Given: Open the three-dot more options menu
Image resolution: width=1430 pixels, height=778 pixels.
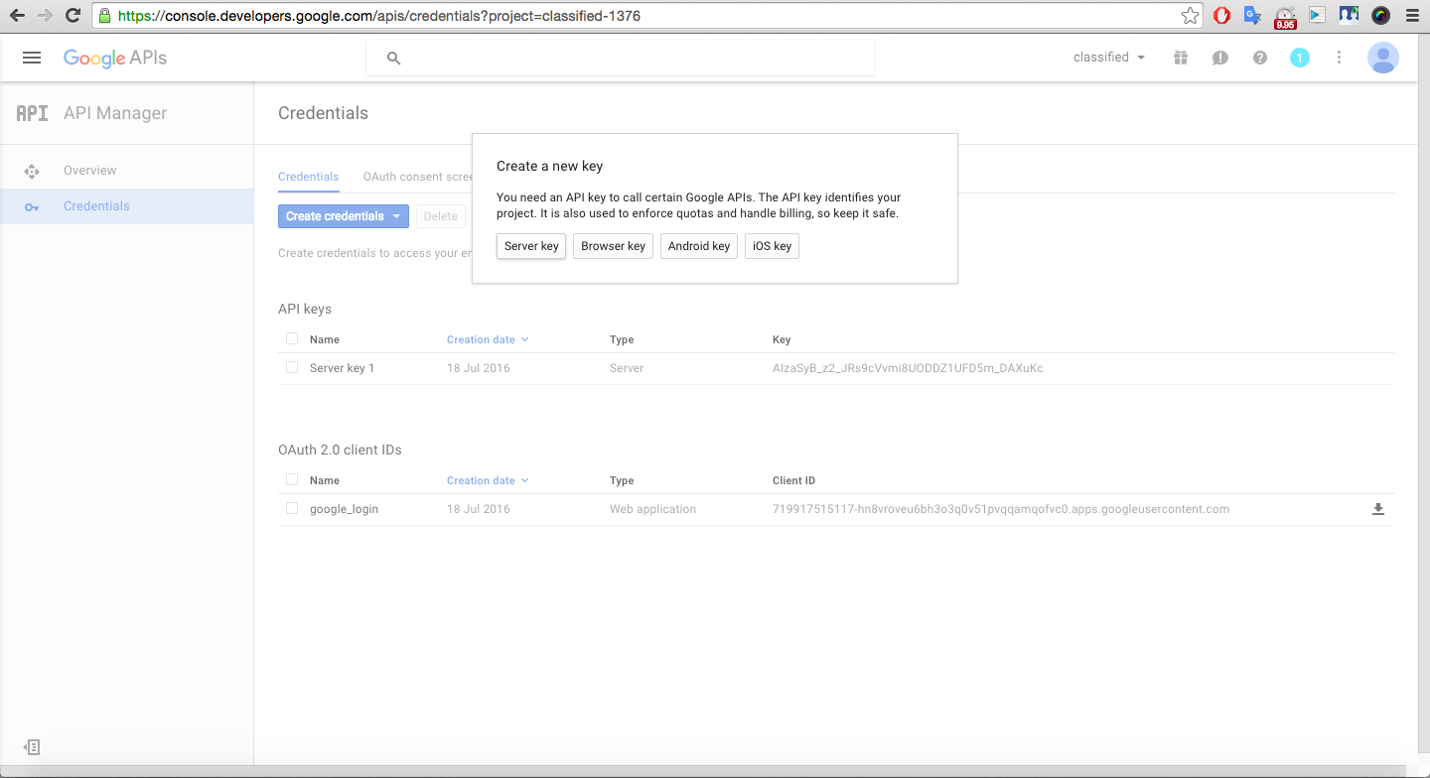Looking at the screenshot, I should click(1340, 58).
